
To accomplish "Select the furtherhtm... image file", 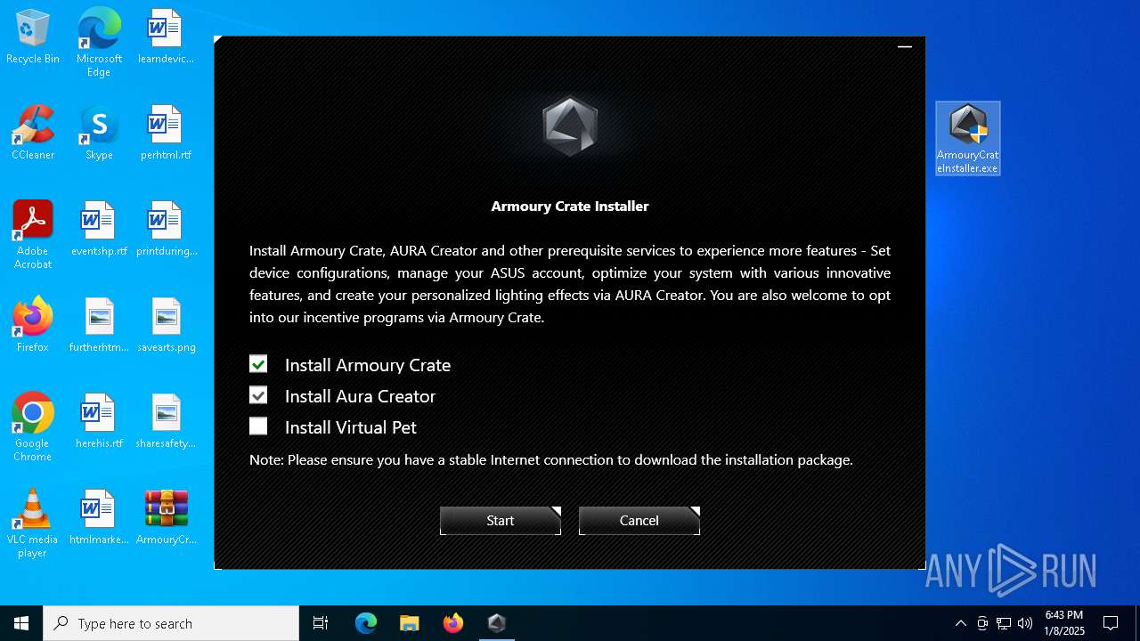I will [99, 326].
